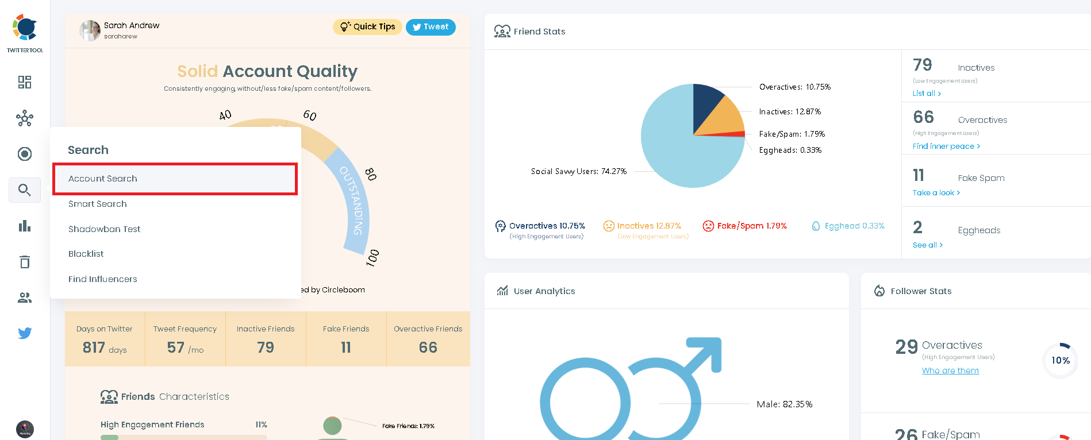The image size is (1091, 440).
Task: Click the Twitter bird sidebar icon
Action: point(25,333)
